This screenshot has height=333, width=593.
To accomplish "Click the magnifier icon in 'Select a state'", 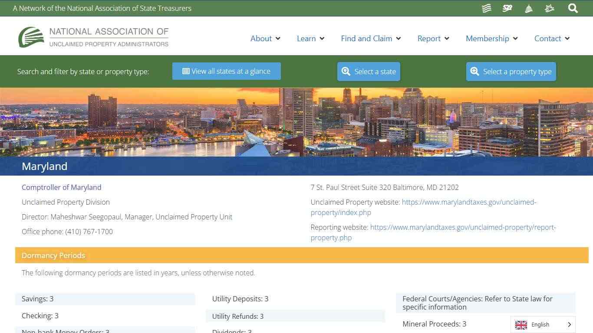I will [x=346, y=71].
